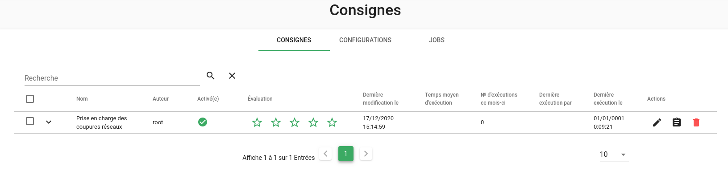Delete the consigne with the red trash icon

point(696,122)
